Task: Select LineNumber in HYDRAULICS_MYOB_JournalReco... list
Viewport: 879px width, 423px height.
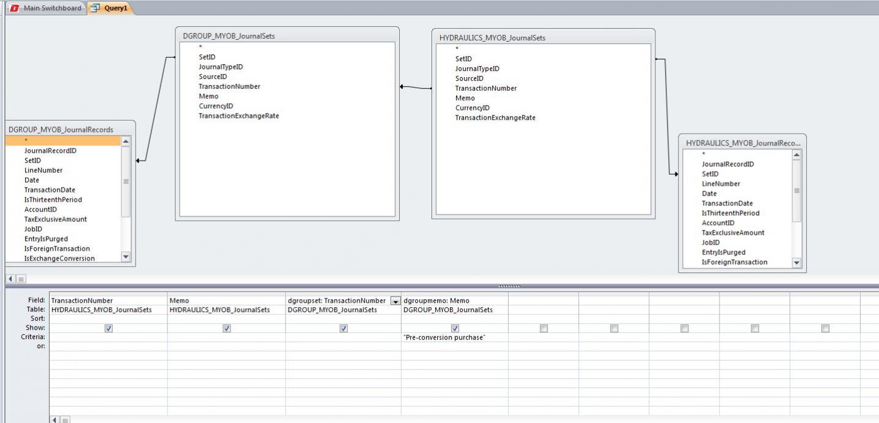Action: coord(721,184)
